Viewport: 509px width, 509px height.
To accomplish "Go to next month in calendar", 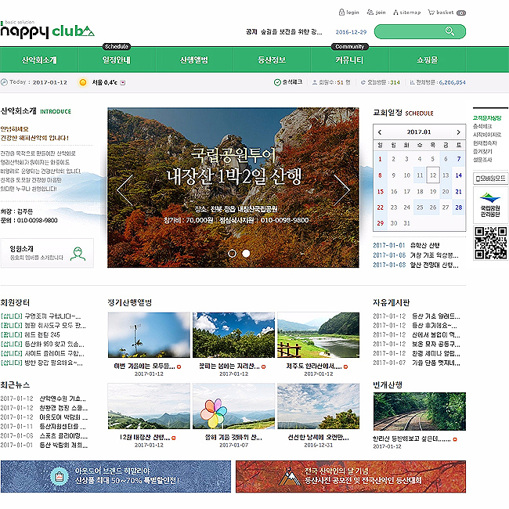I will tap(458, 132).
